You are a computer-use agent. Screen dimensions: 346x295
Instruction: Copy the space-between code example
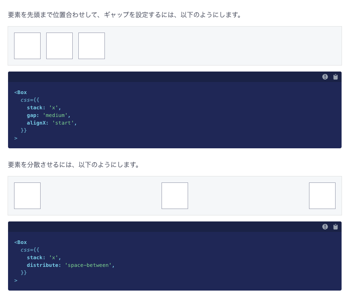pyautogui.click(x=336, y=227)
